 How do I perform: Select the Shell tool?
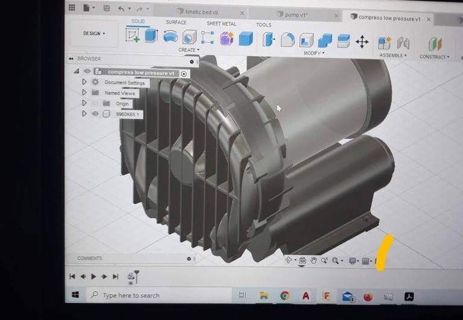point(306,40)
